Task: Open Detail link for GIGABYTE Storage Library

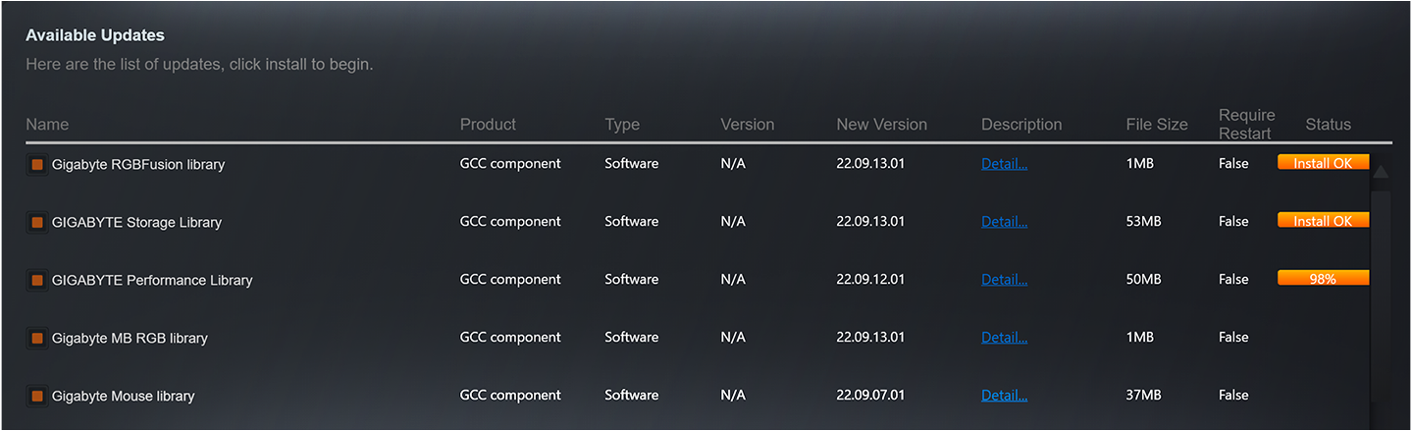Action: (1004, 222)
